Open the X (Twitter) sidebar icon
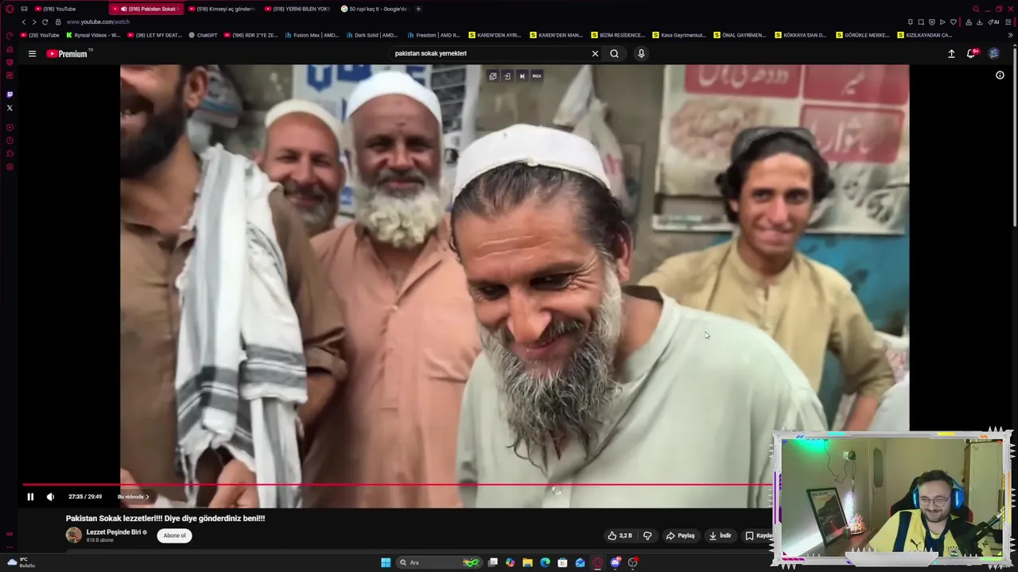This screenshot has height=572, width=1018. pyautogui.click(x=10, y=107)
